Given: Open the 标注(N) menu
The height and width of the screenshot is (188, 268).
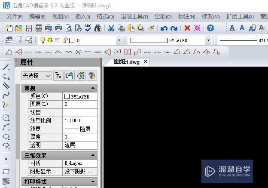Looking at the screenshot, I should coord(187,17).
